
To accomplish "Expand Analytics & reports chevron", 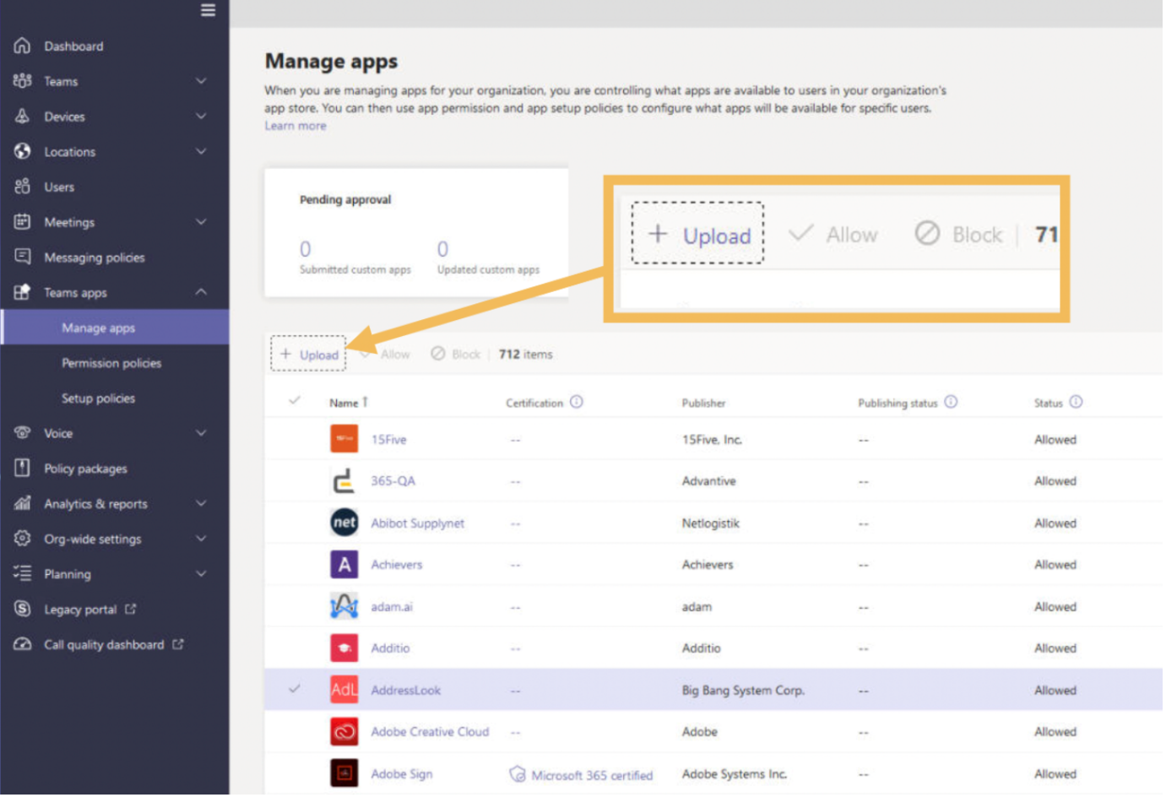I will [x=201, y=503].
